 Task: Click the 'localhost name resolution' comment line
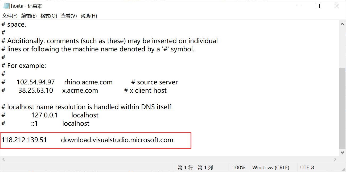pyautogui.click(x=87, y=107)
